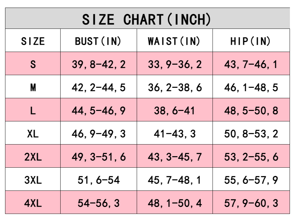Click waist value 48,1-50,4

(175, 203)
